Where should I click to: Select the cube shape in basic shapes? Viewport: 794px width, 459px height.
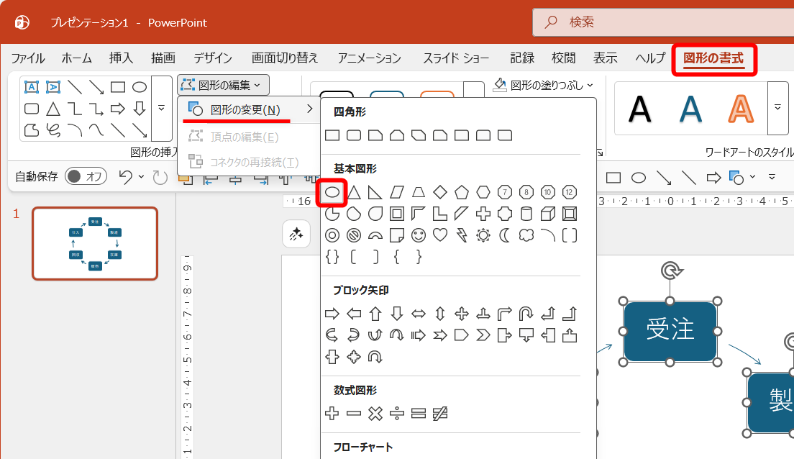tap(549, 212)
